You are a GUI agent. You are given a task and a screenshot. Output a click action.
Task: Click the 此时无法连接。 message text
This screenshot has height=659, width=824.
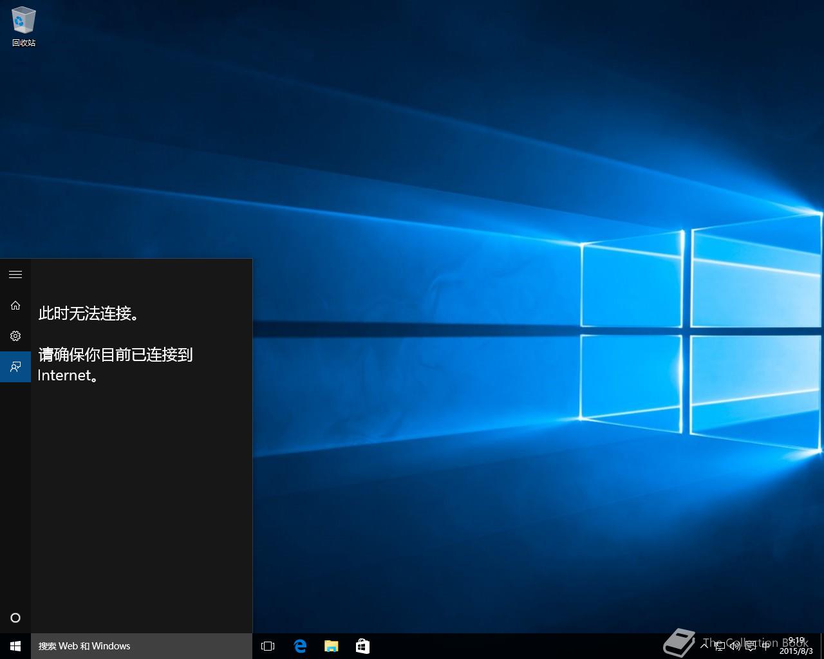point(89,313)
